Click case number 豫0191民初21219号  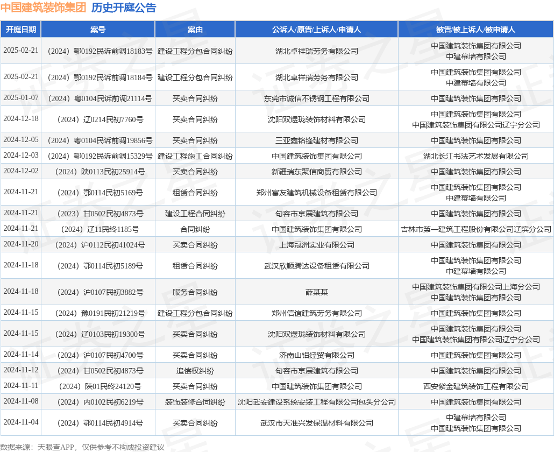coord(100,313)
